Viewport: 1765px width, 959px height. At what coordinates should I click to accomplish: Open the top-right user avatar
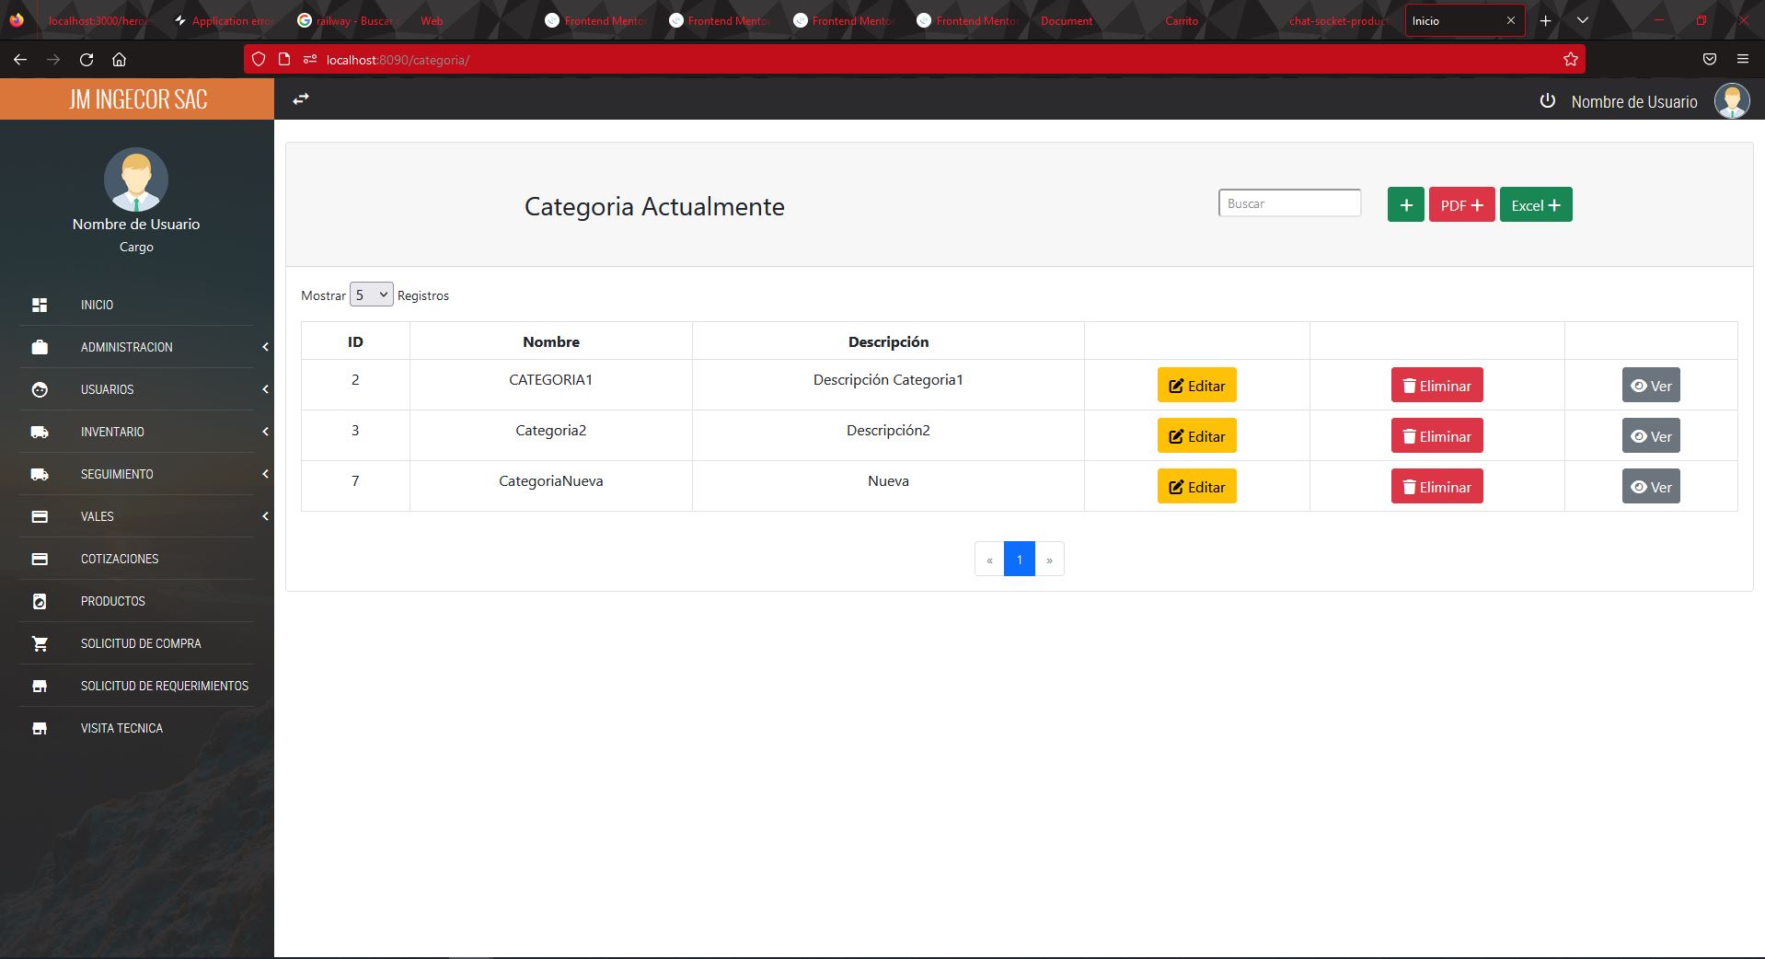tap(1732, 101)
